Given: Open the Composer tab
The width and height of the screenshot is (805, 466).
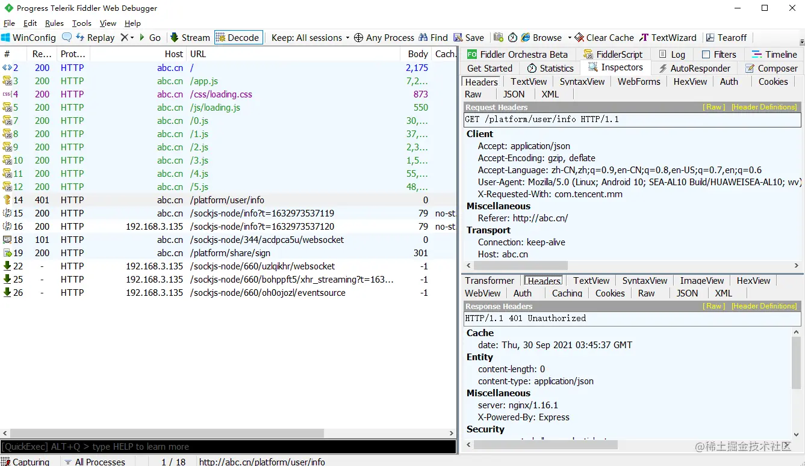Looking at the screenshot, I should (x=771, y=69).
